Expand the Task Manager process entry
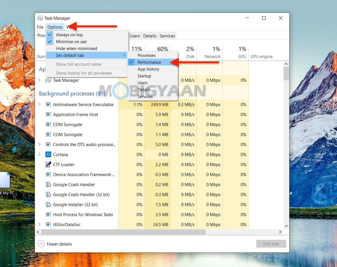Screen dimensions: 337x267 (x=40, y=80)
